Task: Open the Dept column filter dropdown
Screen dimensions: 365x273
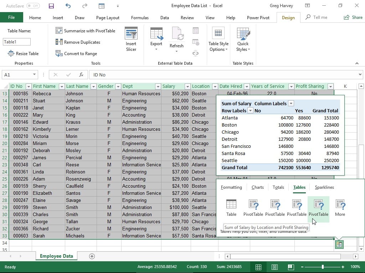Action: pyautogui.click(x=158, y=86)
